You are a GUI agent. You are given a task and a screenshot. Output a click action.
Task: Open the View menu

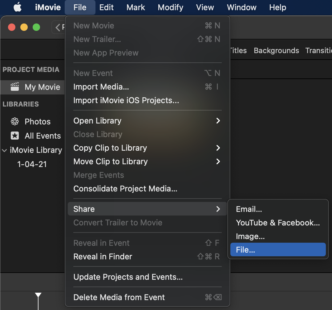(x=205, y=7)
